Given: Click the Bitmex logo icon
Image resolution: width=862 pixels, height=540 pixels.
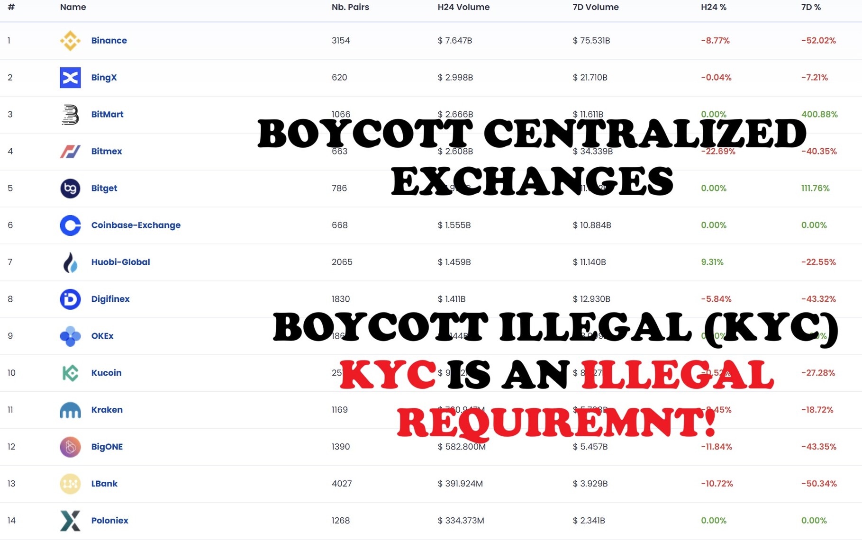Looking at the screenshot, I should coord(70,152).
